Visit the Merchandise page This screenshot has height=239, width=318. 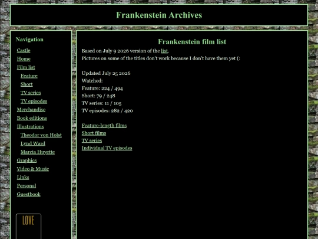[x=31, y=110]
